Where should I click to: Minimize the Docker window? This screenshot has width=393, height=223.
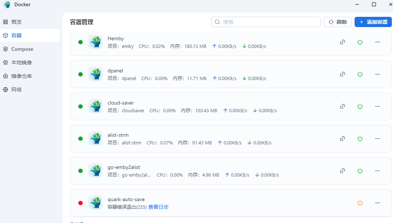tap(357, 4)
